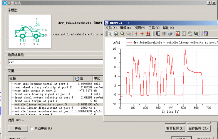Open the 3D axes plot icon
Image resolution: width=218 pixels, height=139 pixels.
tap(196, 34)
